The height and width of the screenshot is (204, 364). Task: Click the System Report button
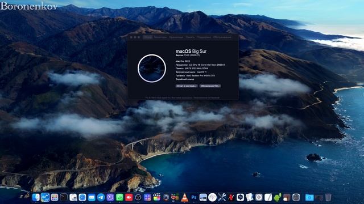(187, 86)
